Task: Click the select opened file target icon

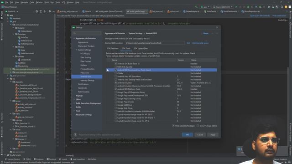Action: (36, 11)
